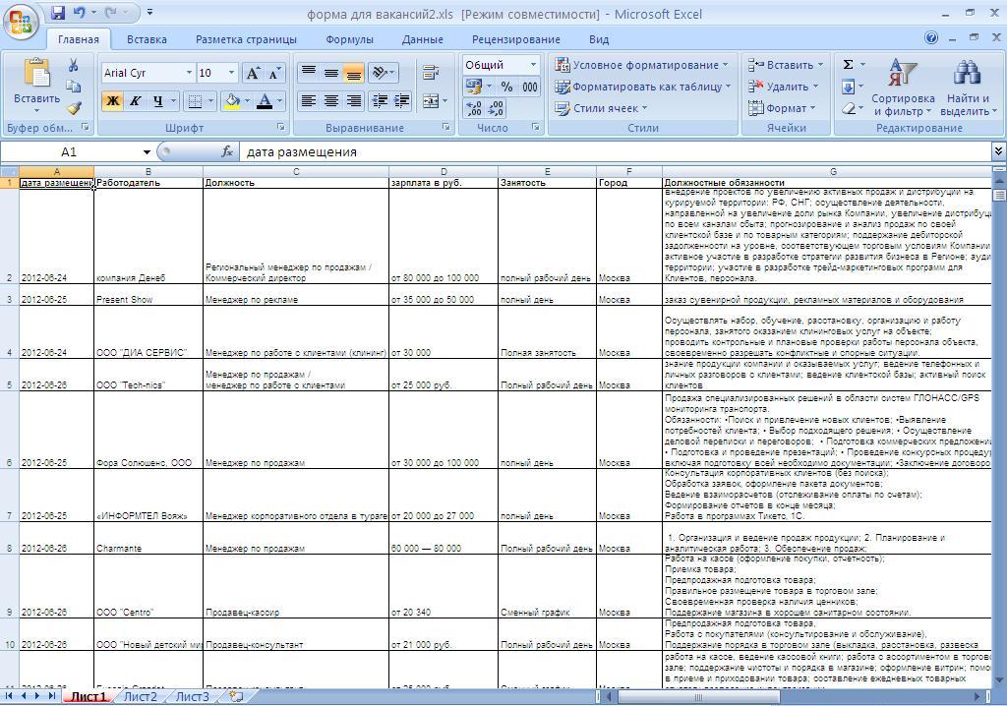Open Fill down arrow icon

tap(849, 87)
